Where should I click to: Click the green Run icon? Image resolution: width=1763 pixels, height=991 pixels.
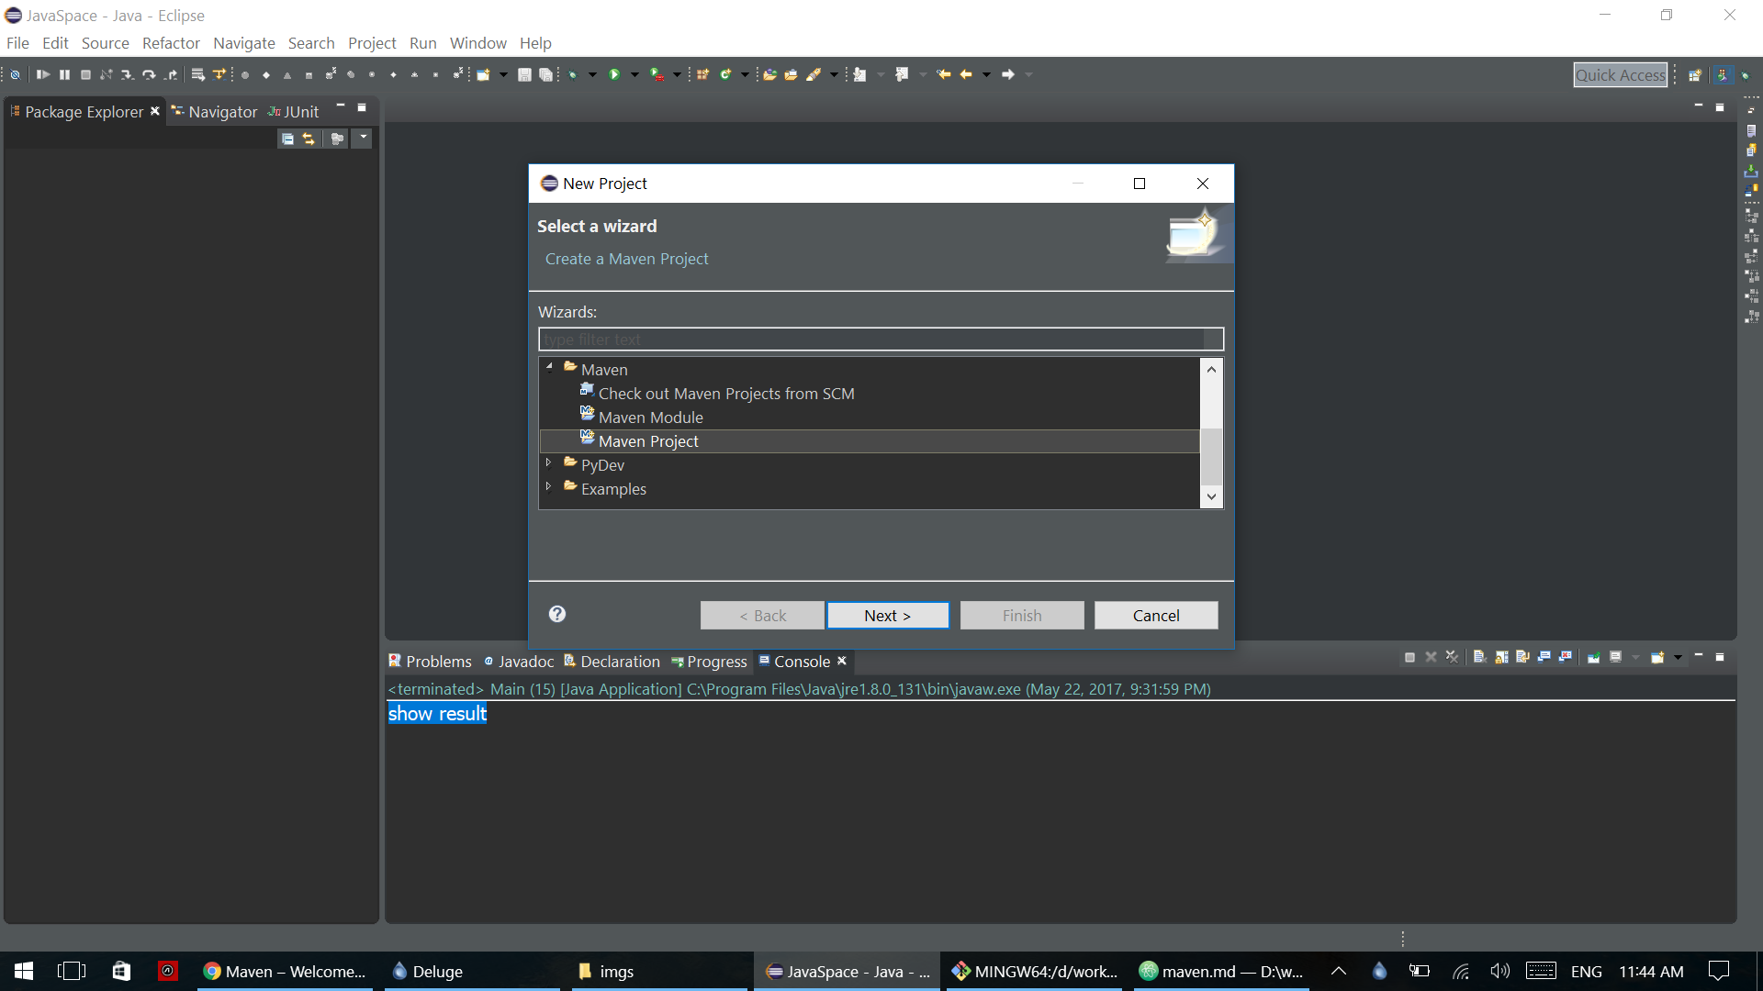(614, 74)
